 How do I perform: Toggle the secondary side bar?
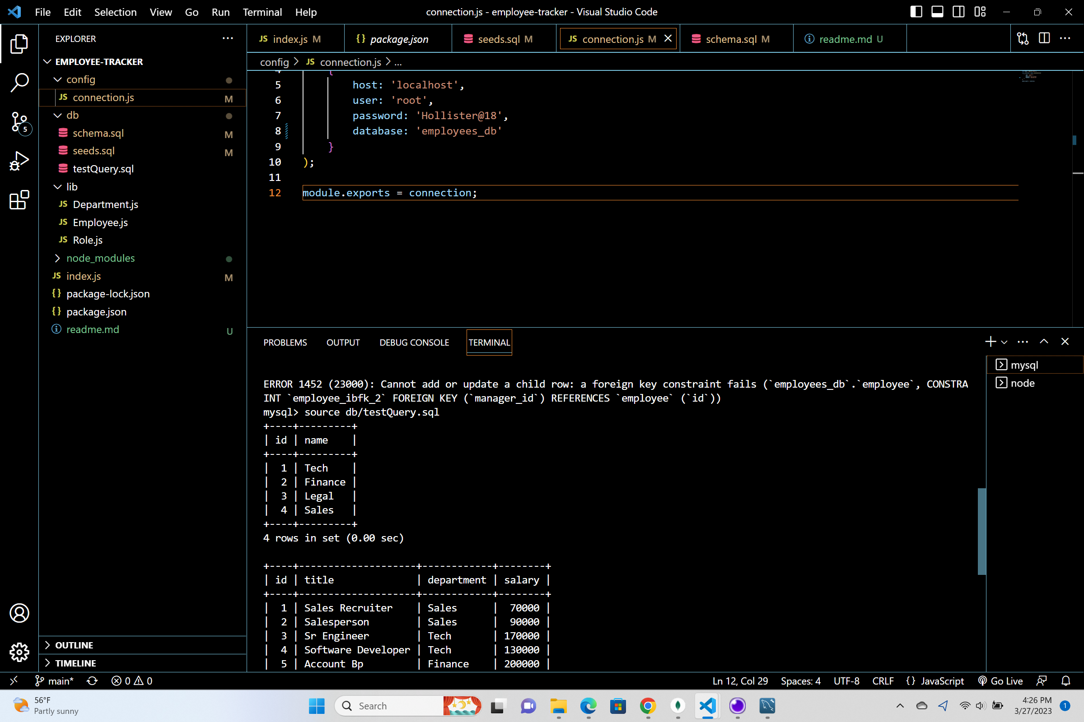click(958, 12)
